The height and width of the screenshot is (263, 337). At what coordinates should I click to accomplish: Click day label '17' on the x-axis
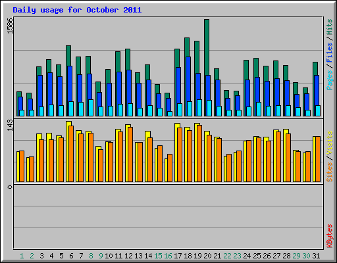click(178, 256)
